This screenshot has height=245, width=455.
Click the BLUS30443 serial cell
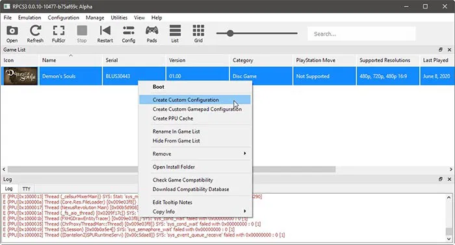[x=134, y=76]
